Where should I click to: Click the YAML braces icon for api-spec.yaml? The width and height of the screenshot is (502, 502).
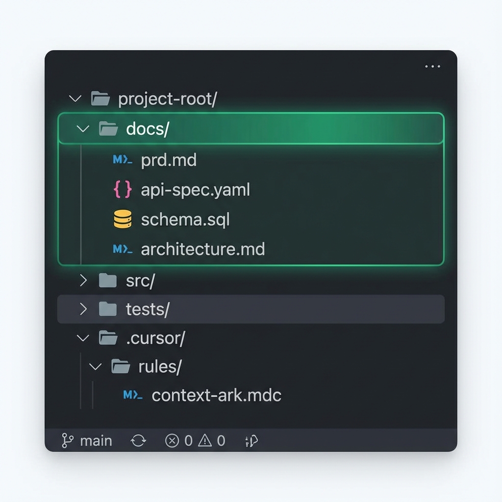122,190
